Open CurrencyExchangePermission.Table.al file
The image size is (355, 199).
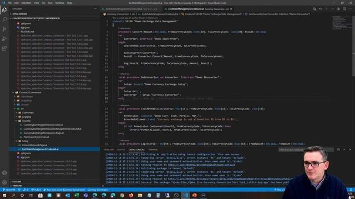point(43,125)
